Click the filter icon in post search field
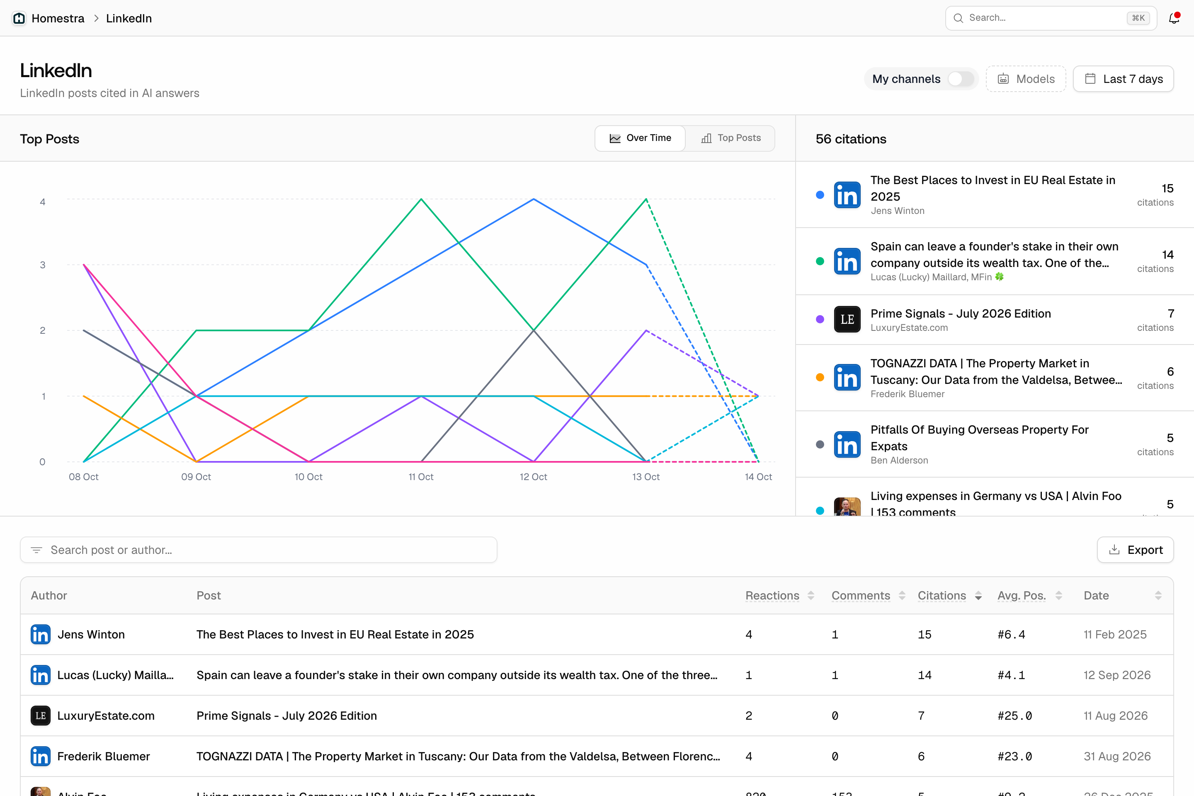The image size is (1194, 796). coord(36,550)
